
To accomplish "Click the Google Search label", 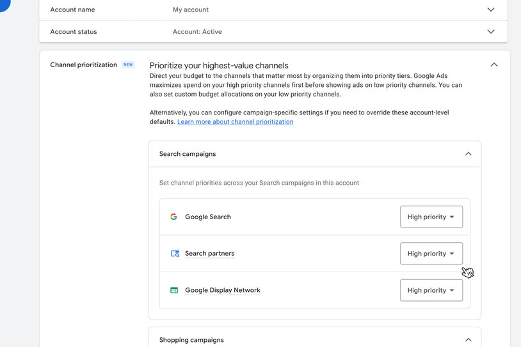I will (208, 217).
